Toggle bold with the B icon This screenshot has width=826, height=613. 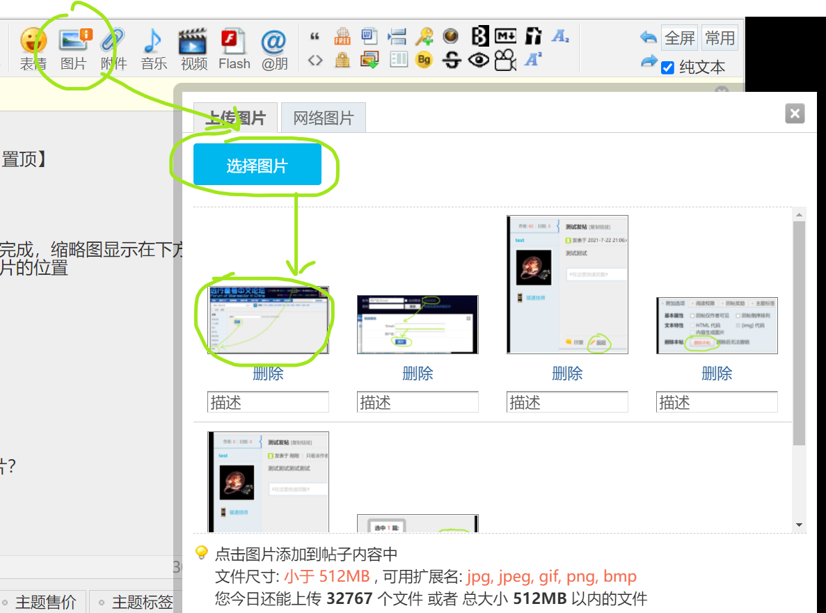pyautogui.click(x=479, y=35)
